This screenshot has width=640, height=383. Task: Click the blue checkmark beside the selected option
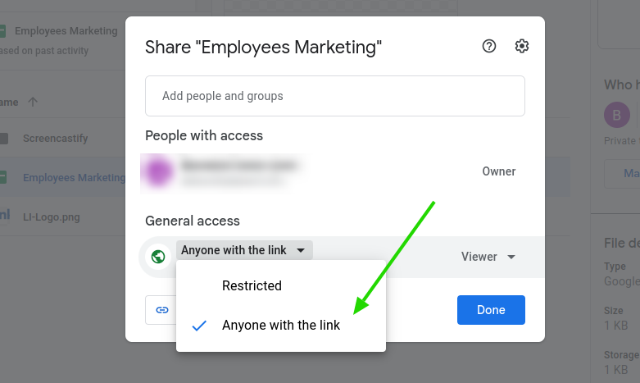199,326
